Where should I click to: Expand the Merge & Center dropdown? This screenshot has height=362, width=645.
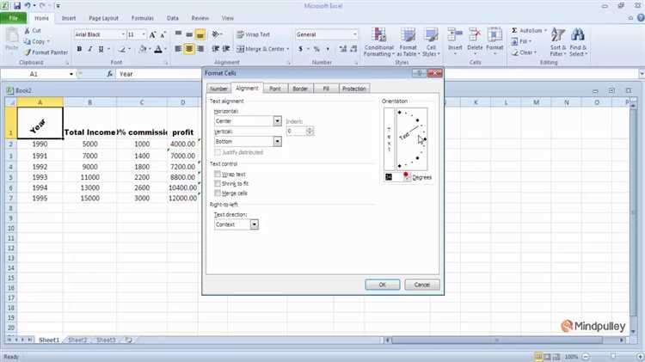[287, 49]
